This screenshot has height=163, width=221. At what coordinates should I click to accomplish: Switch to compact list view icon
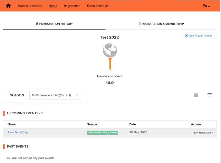(196, 95)
